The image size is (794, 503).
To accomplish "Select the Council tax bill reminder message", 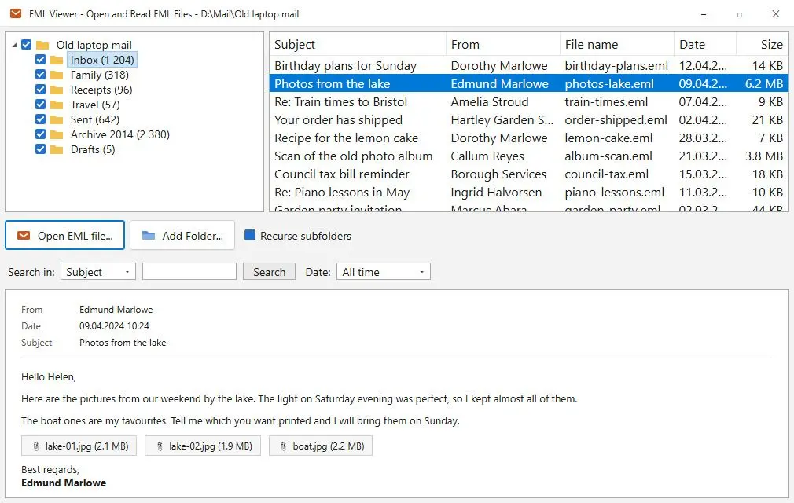I will [x=528, y=174].
